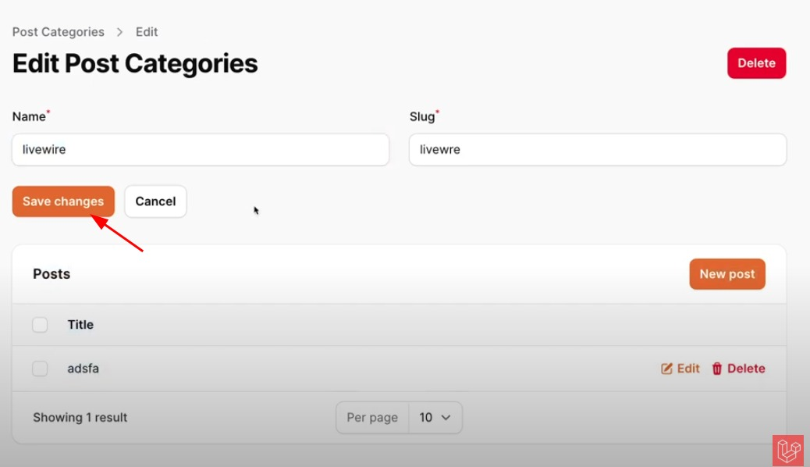Click the pencil icon in the adsfa row

tap(666, 369)
